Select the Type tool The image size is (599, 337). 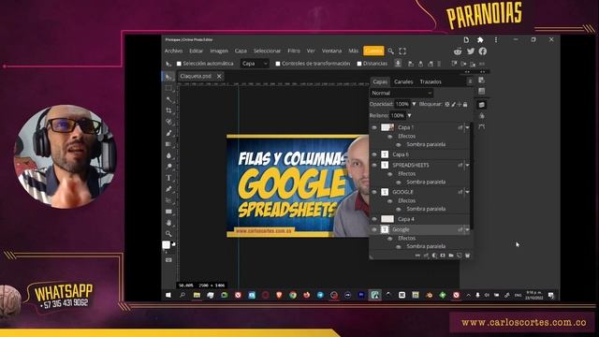pyautogui.click(x=168, y=178)
